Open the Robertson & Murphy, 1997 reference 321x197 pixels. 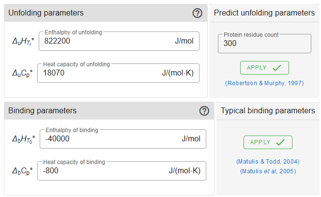(264, 83)
